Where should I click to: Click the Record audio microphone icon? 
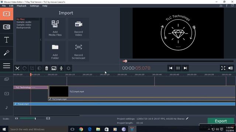pos(61,69)
